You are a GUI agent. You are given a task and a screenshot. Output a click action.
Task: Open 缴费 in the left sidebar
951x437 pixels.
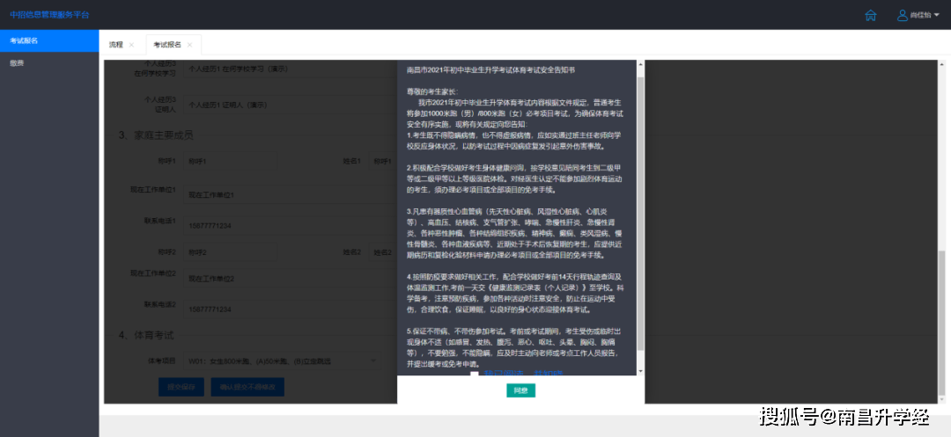pos(49,63)
